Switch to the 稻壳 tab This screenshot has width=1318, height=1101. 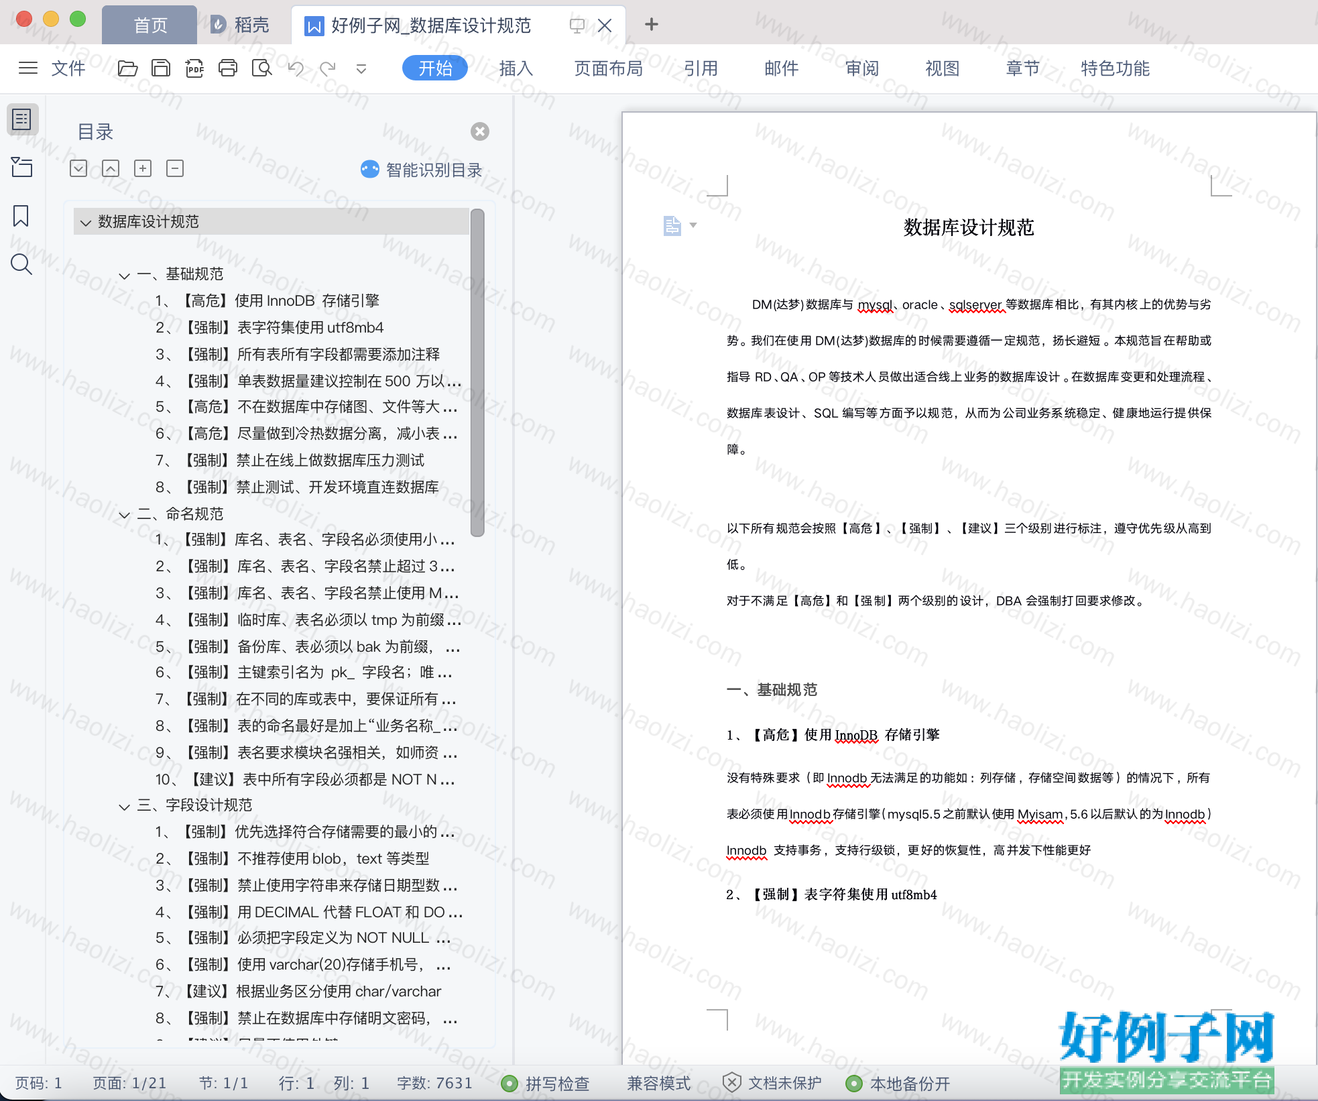240,25
